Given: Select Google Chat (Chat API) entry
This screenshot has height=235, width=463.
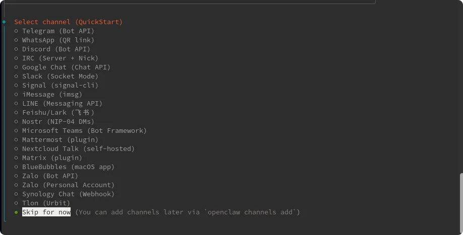Looking at the screenshot, I should coord(66,67).
